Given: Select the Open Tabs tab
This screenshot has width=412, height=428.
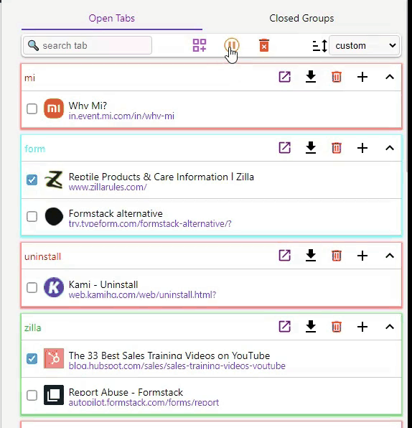Looking at the screenshot, I should click(111, 18).
